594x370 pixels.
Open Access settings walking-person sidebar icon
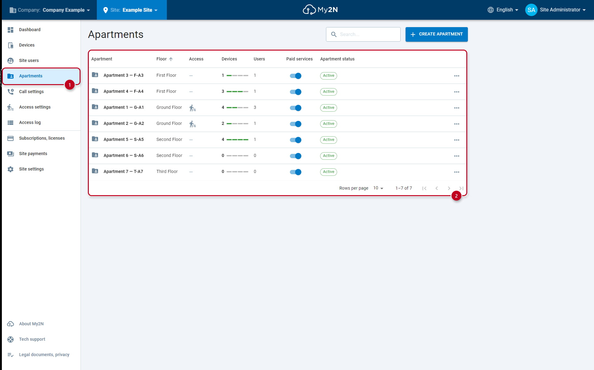click(x=10, y=107)
